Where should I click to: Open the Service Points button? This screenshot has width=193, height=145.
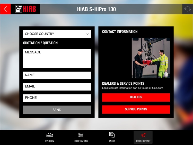pyautogui.click(x=136, y=109)
